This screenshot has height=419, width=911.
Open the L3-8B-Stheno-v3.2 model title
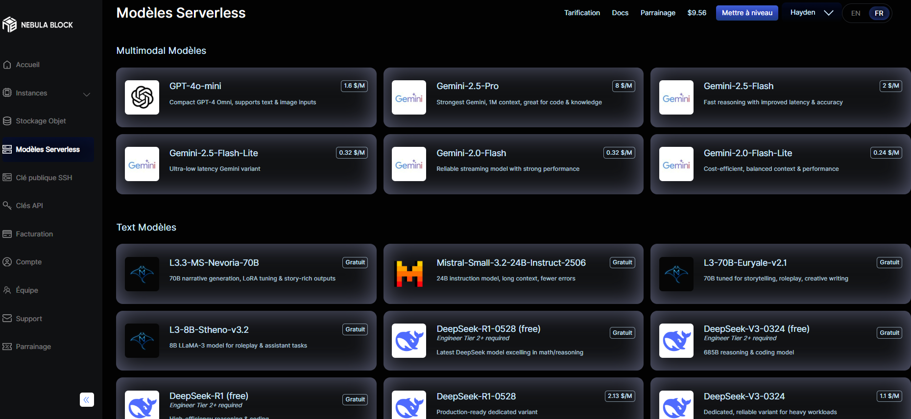209,330
